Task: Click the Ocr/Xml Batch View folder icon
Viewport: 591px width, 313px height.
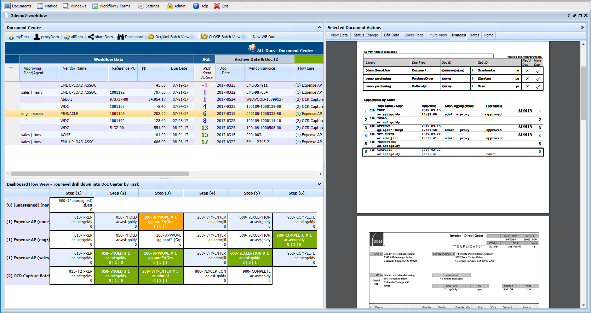Action: coord(151,37)
